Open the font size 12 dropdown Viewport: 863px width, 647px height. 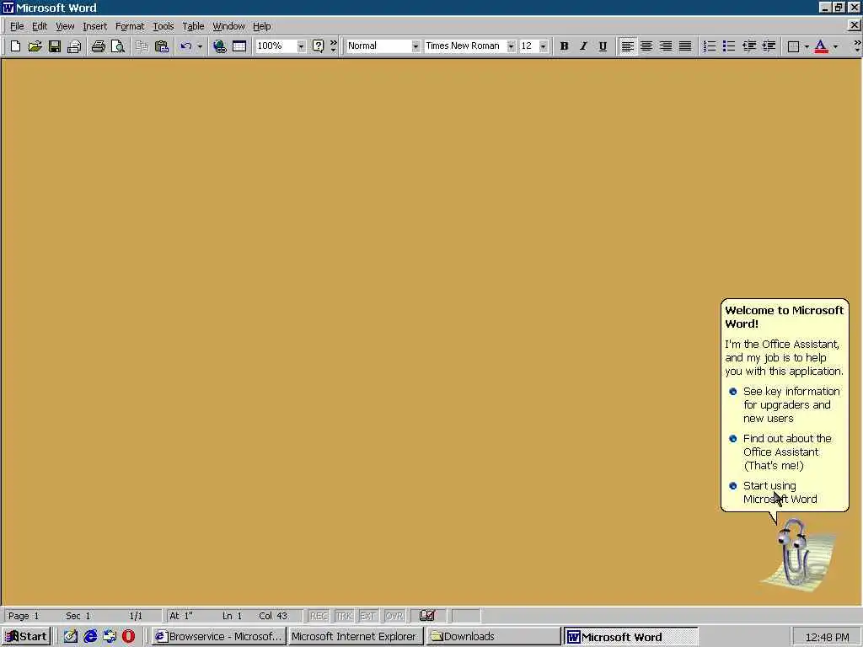pos(544,46)
